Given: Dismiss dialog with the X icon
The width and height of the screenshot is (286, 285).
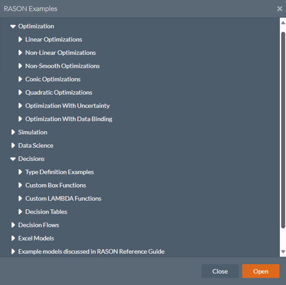Looking at the screenshot, I should coord(280,9).
